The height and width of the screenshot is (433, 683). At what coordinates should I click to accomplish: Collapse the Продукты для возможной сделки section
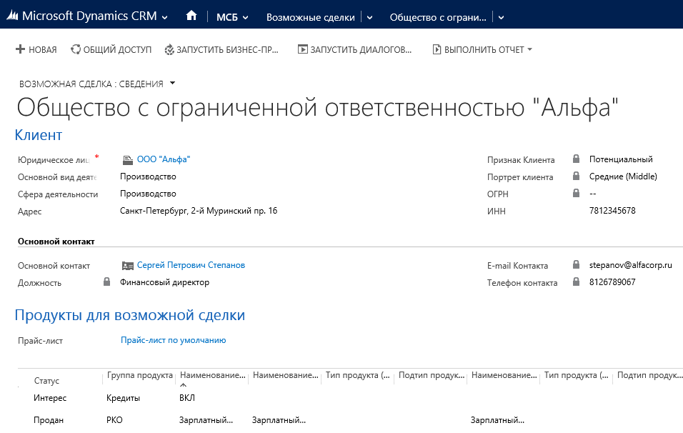click(x=130, y=315)
